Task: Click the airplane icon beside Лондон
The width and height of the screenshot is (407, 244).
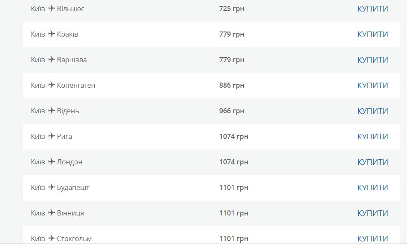Action: (52, 161)
